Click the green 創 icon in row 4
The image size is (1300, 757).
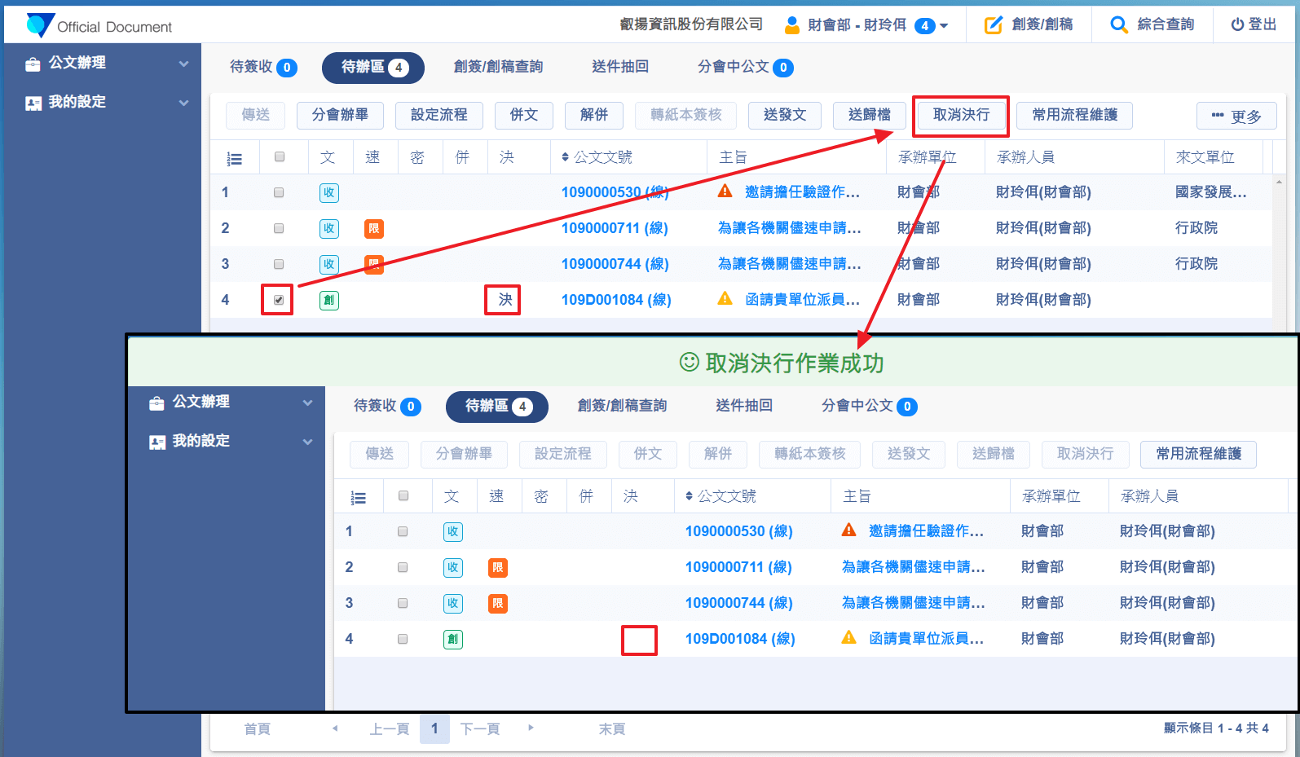[328, 300]
